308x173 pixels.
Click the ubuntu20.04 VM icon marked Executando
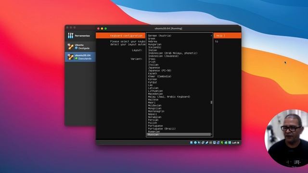pyautogui.click(x=71, y=57)
